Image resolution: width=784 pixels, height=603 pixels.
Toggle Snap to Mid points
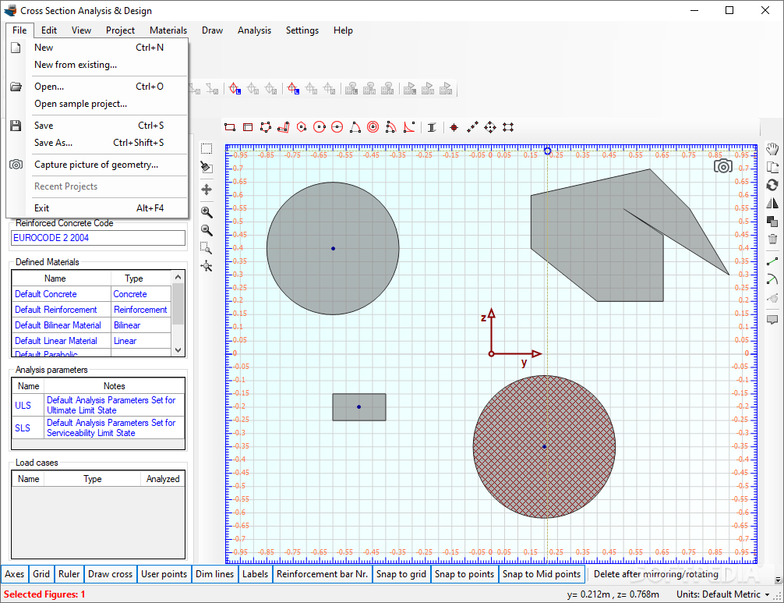point(542,574)
